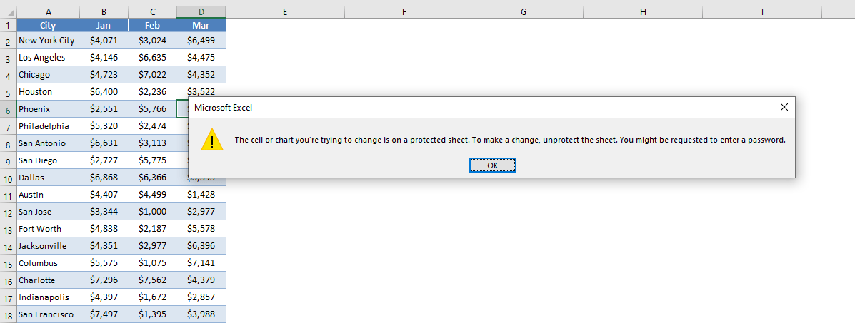Click the $6,400 cell for Houston
Image resolution: width=855 pixels, height=323 pixels.
pos(104,91)
